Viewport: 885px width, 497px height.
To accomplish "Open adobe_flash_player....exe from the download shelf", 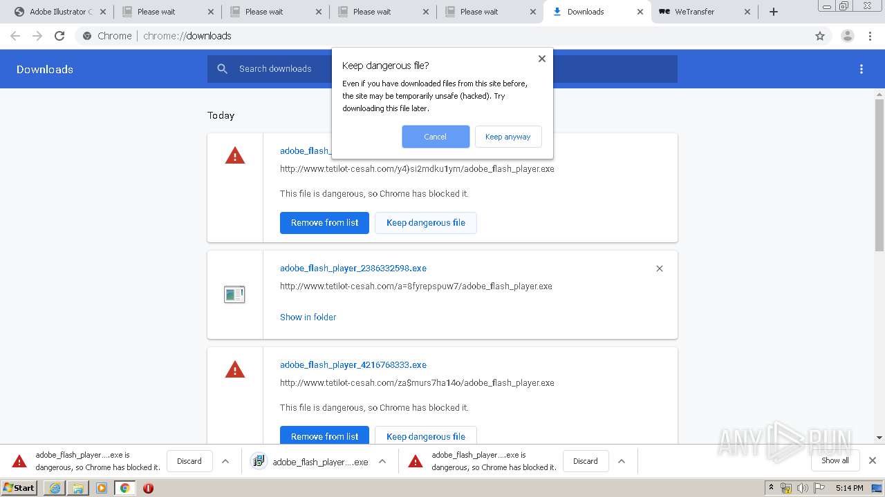I will tap(310, 461).
